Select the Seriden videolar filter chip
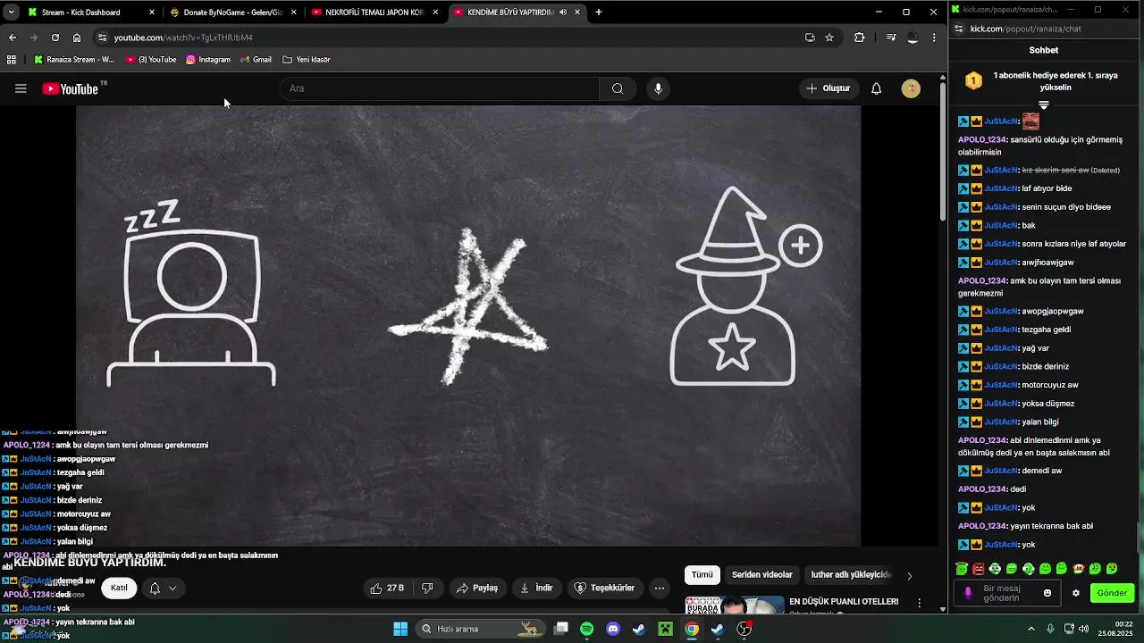 pyautogui.click(x=762, y=575)
